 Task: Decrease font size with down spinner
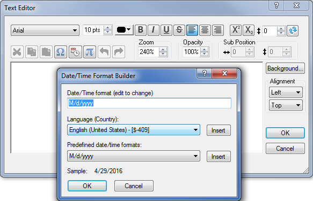108,33
